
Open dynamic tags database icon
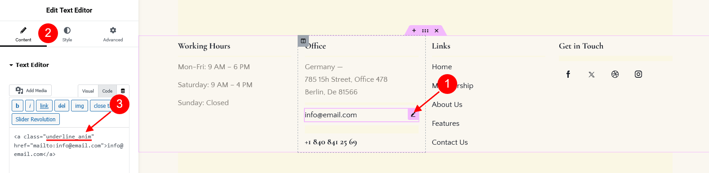click(x=123, y=91)
